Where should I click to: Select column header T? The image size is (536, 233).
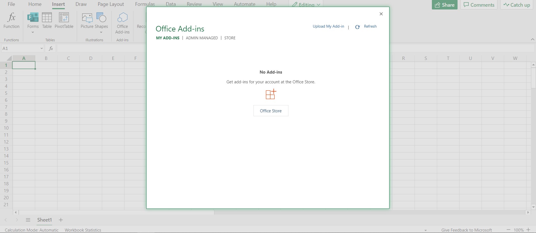(x=448, y=58)
